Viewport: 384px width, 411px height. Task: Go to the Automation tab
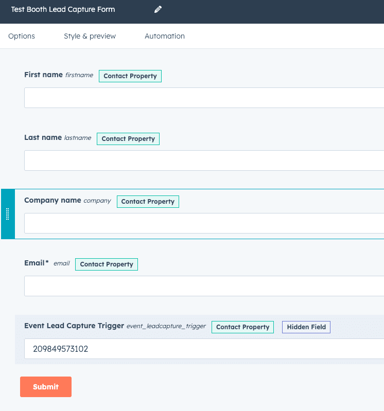coord(165,36)
